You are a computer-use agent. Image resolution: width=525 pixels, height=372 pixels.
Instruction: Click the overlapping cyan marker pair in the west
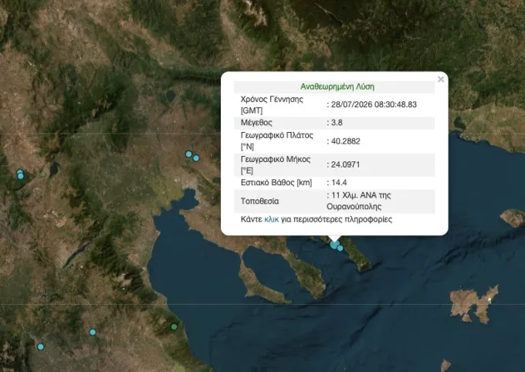click(x=20, y=174)
